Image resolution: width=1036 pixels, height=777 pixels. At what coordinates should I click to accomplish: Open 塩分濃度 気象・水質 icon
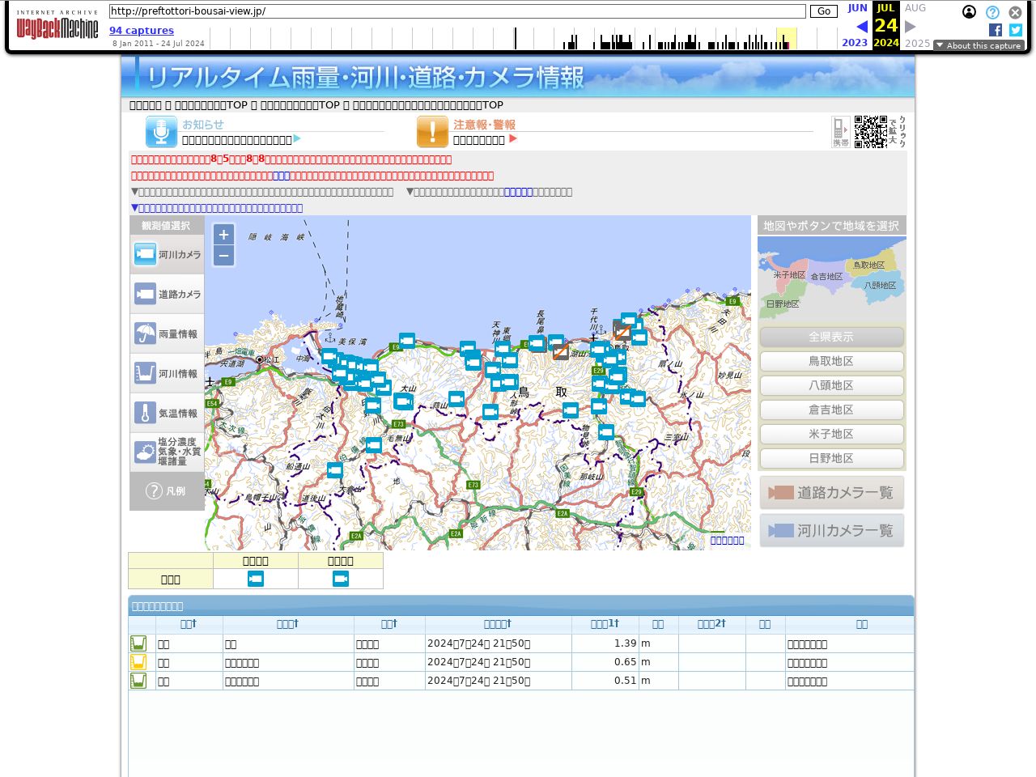coord(145,452)
